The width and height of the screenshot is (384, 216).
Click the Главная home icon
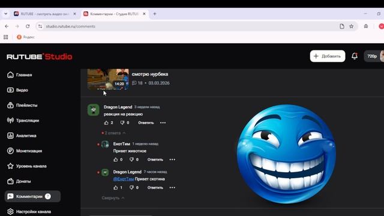coord(10,74)
